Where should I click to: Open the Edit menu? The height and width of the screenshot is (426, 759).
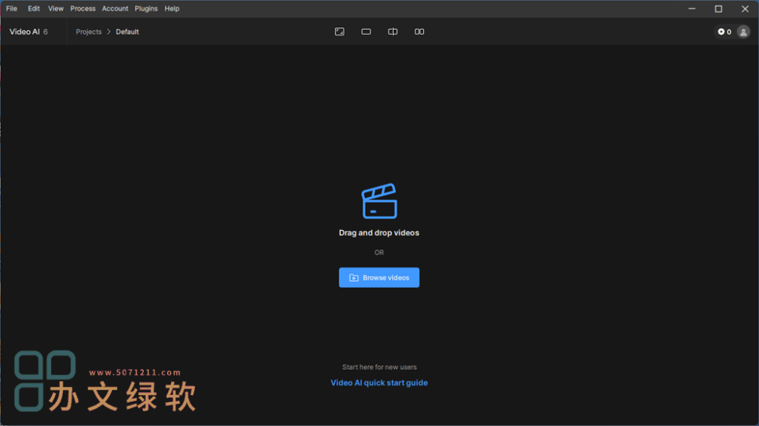(33, 8)
